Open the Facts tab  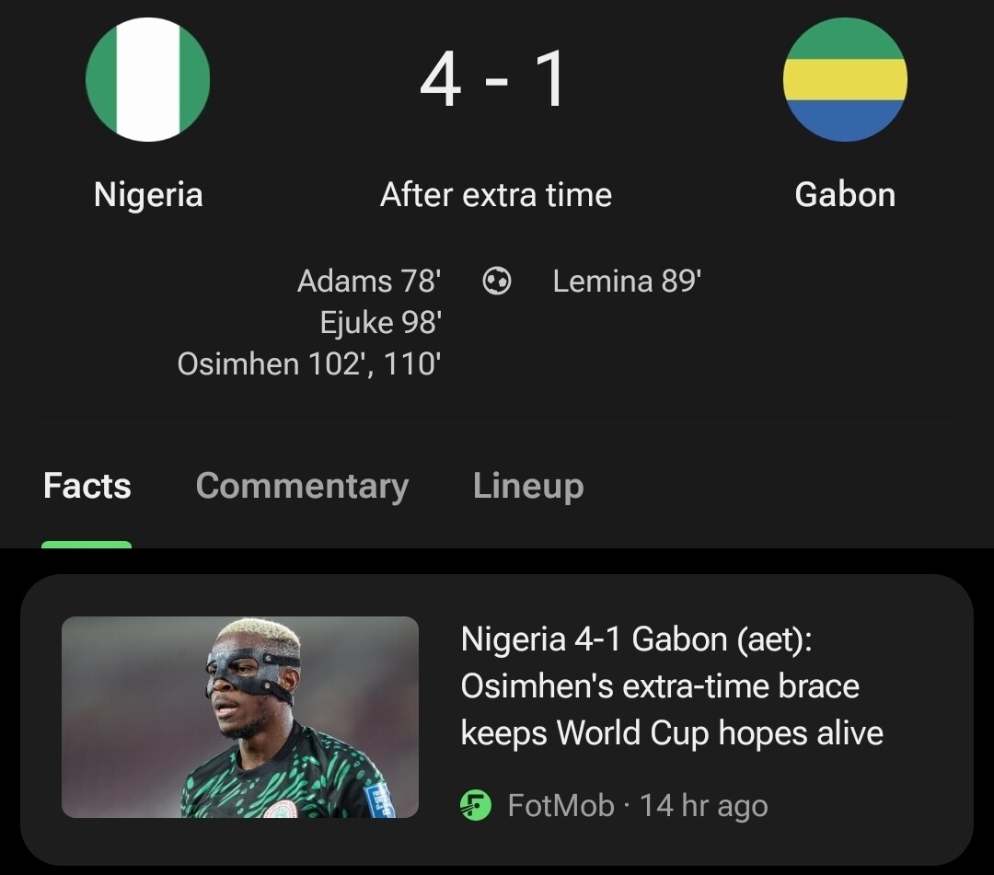(87, 486)
